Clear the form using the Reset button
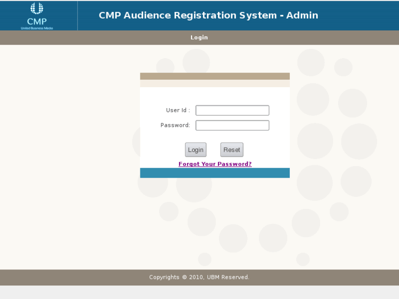 pos(232,150)
